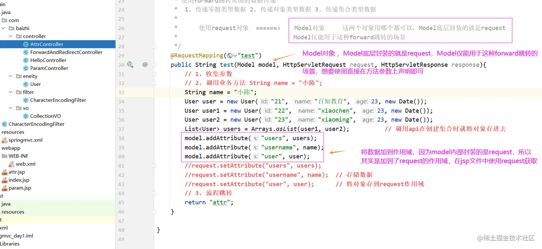
Task: Click the AttrController class icon
Action: click(x=26, y=44)
